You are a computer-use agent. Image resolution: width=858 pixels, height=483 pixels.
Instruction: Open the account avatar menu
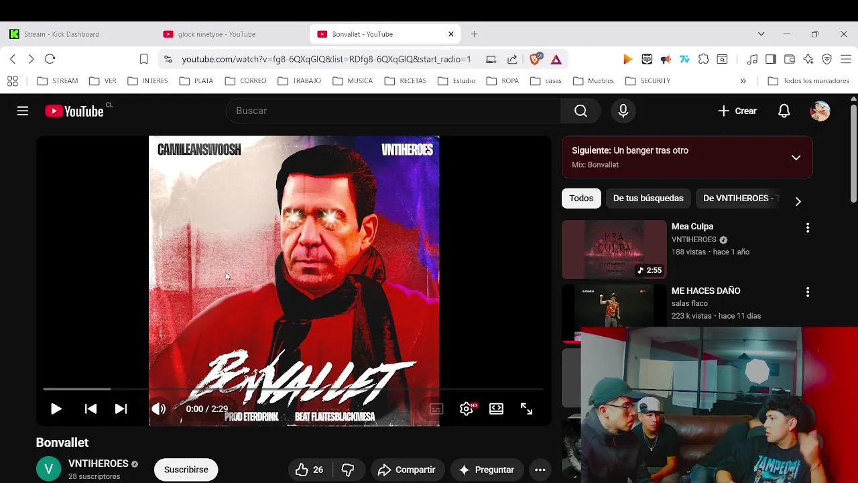tap(820, 111)
